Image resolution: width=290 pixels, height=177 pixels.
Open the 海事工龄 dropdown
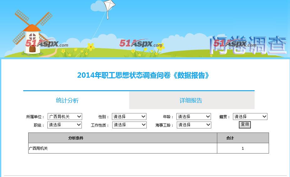click(x=194, y=125)
